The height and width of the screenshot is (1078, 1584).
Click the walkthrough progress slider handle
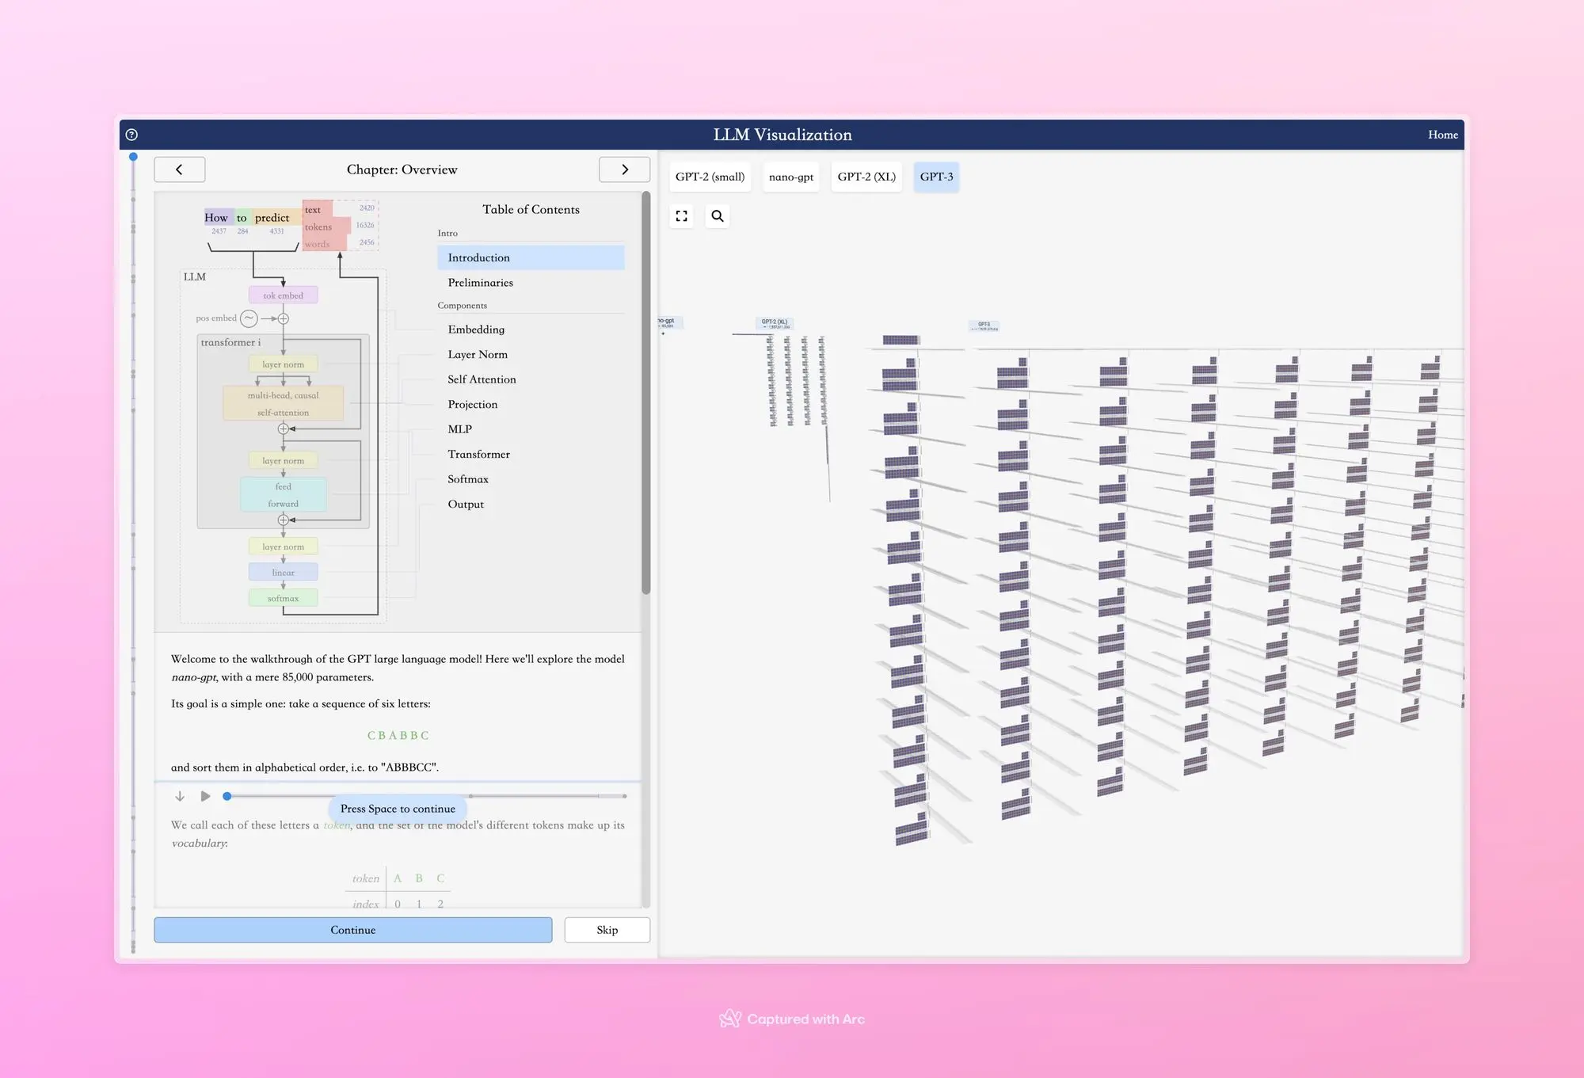click(227, 796)
